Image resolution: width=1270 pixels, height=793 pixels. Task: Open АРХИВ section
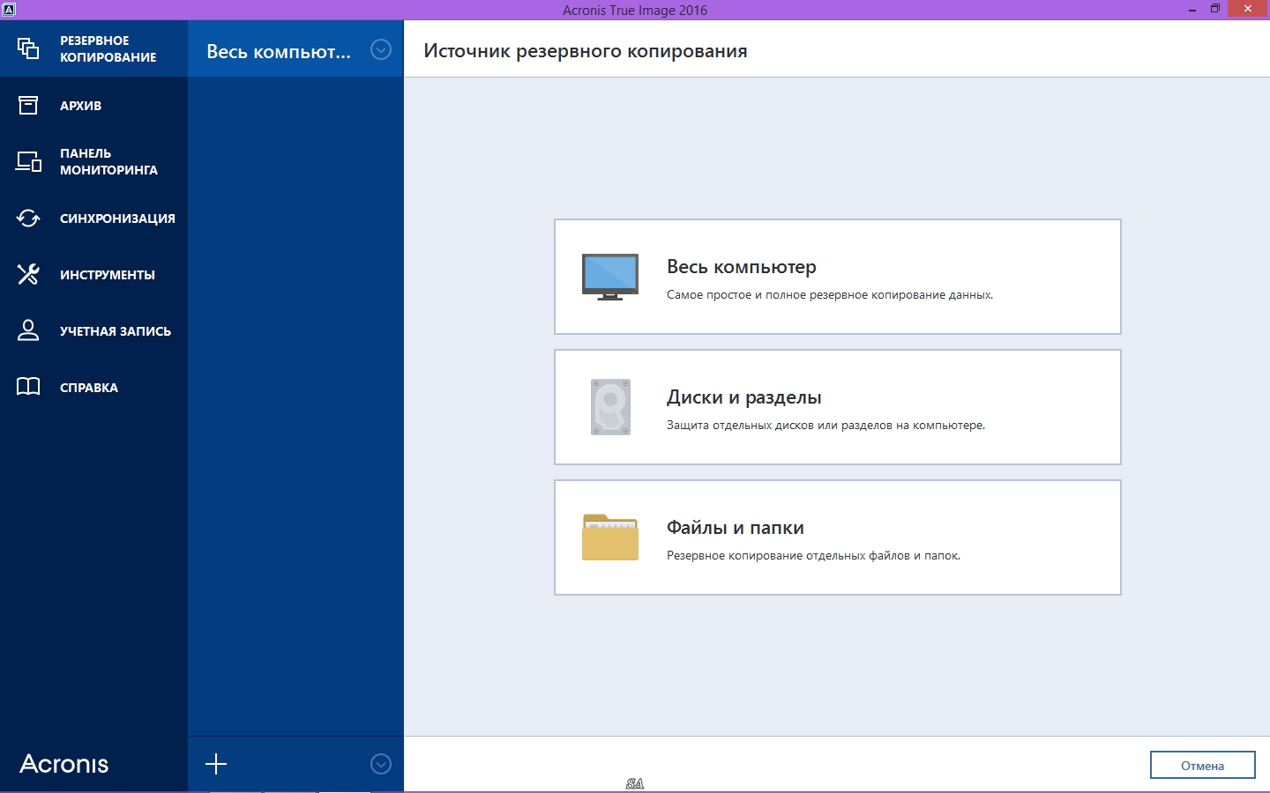click(93, 106)
